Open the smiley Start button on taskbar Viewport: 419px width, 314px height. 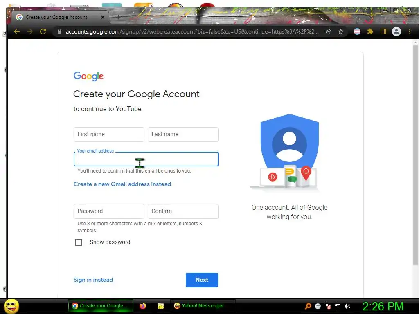(x=11, y=306)
